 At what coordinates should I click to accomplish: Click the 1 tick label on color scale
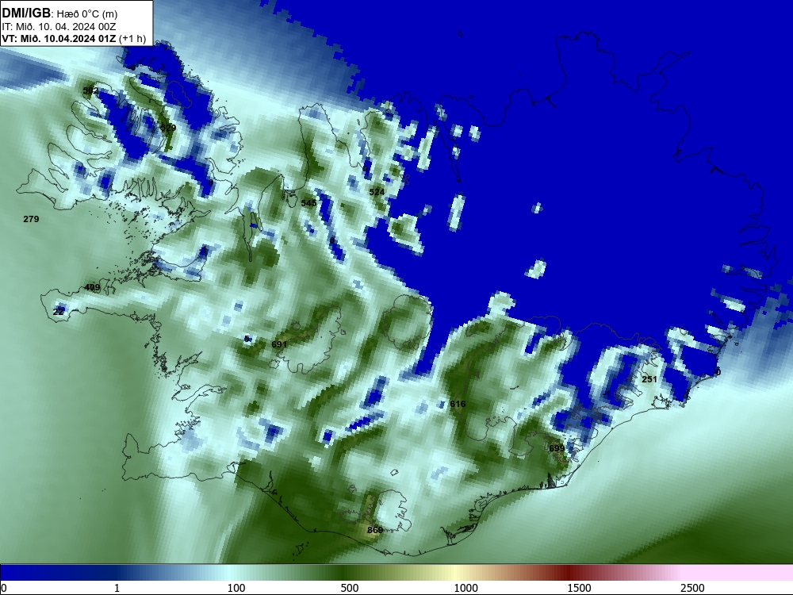point(117,588)
